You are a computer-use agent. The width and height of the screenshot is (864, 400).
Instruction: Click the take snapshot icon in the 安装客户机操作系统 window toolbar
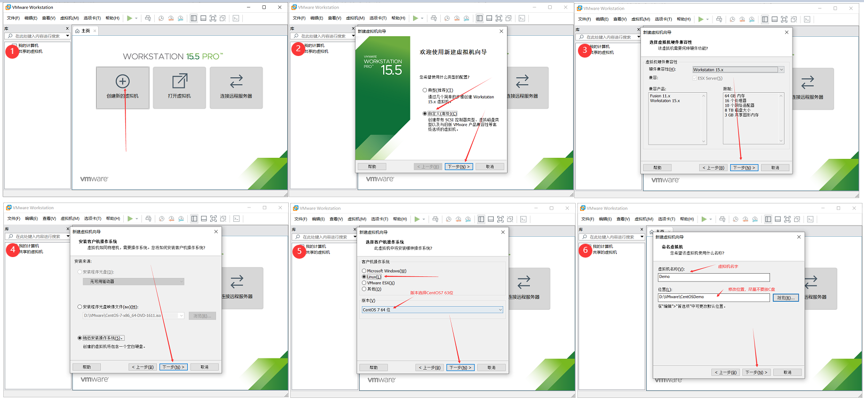[162, 219]
